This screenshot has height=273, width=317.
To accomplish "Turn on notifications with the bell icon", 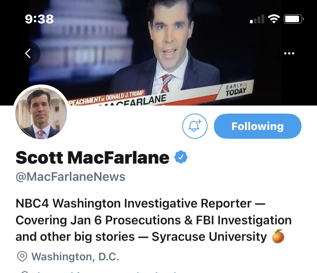I will [x=194, y=126].
